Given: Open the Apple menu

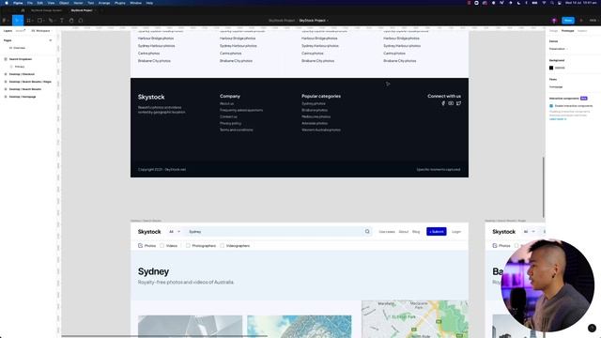Looking at the screenshot, I should (x=7, y=3).
